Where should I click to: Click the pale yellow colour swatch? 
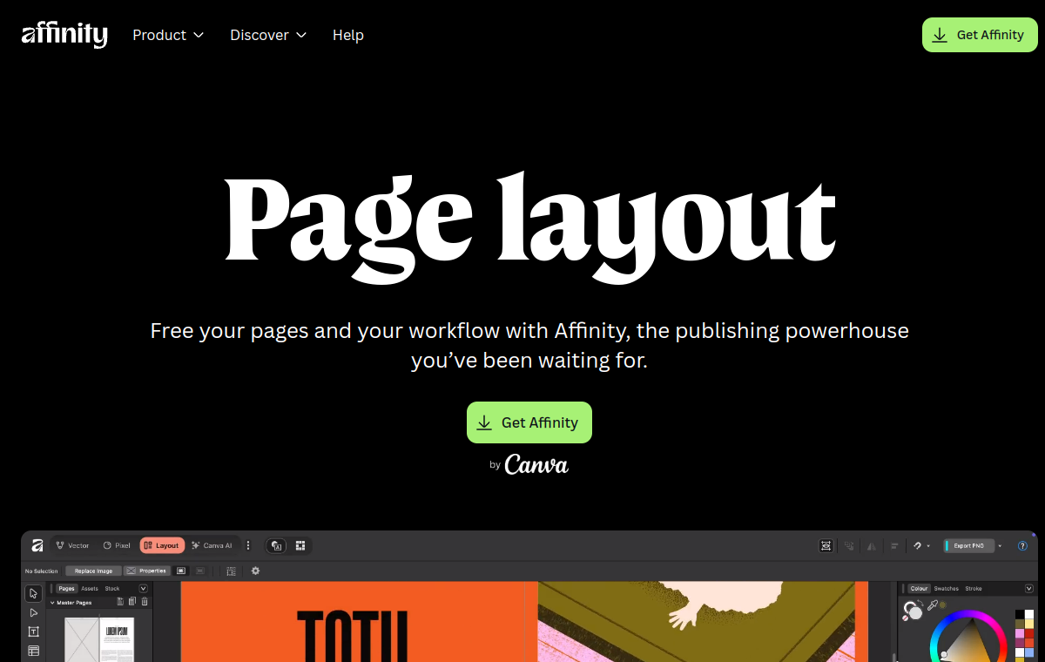pos(1029,624)
